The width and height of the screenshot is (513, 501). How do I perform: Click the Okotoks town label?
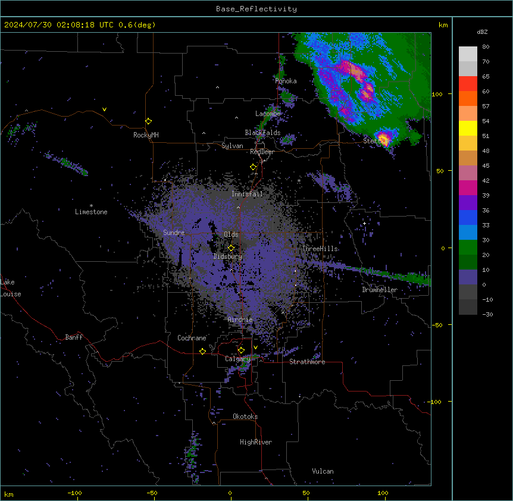(245, 417)
